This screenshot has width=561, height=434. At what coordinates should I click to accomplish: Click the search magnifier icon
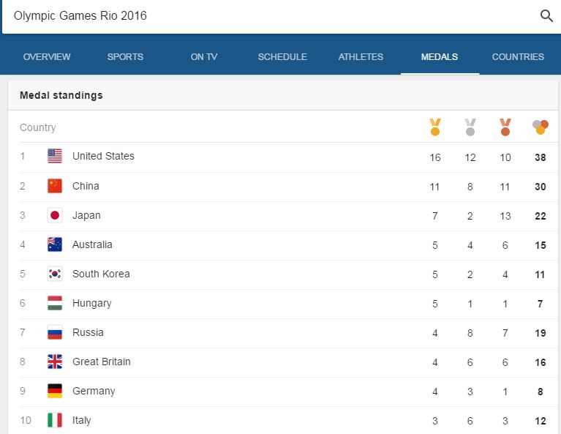point(546,16)
